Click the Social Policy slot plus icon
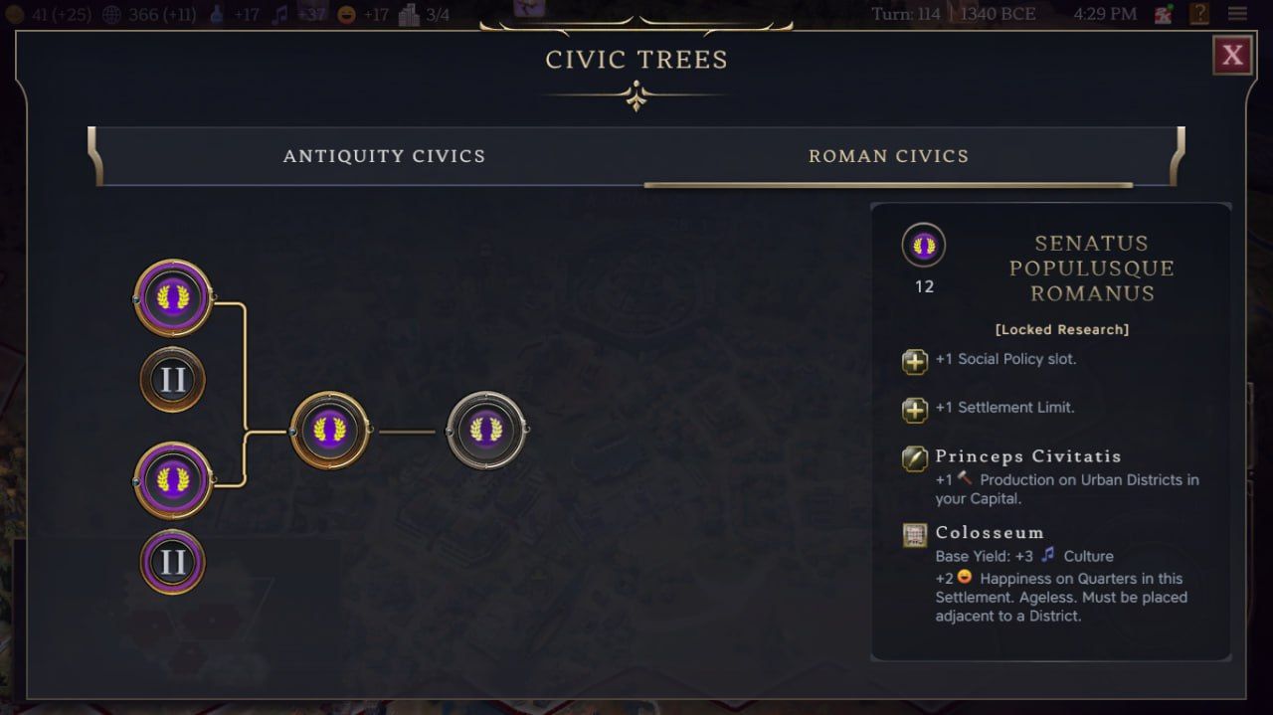Image resolution: width=1273 pixels, height=715 pixels. coord(915,361)
